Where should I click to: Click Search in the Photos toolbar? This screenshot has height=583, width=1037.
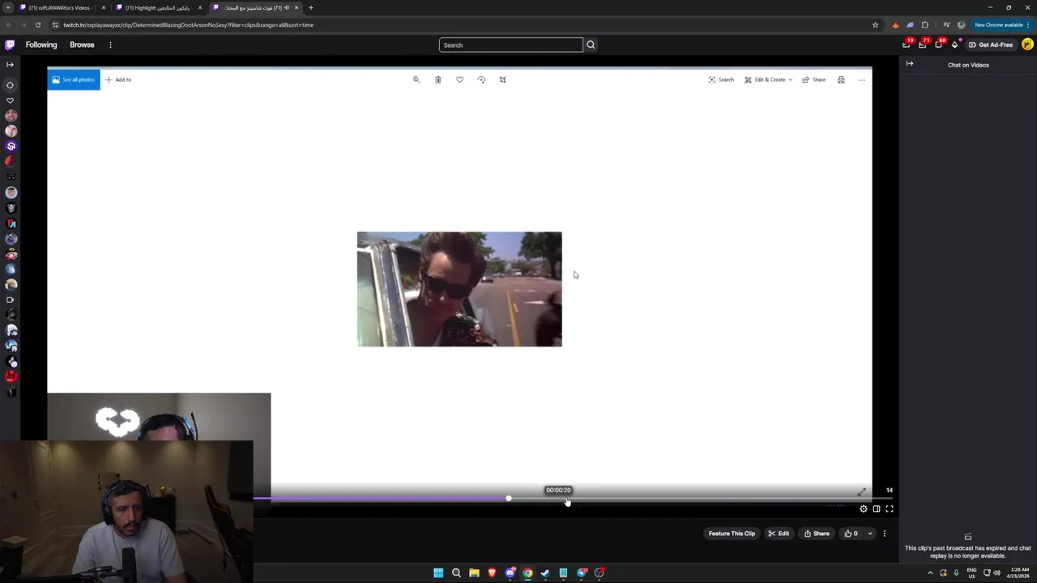(721, 79)
